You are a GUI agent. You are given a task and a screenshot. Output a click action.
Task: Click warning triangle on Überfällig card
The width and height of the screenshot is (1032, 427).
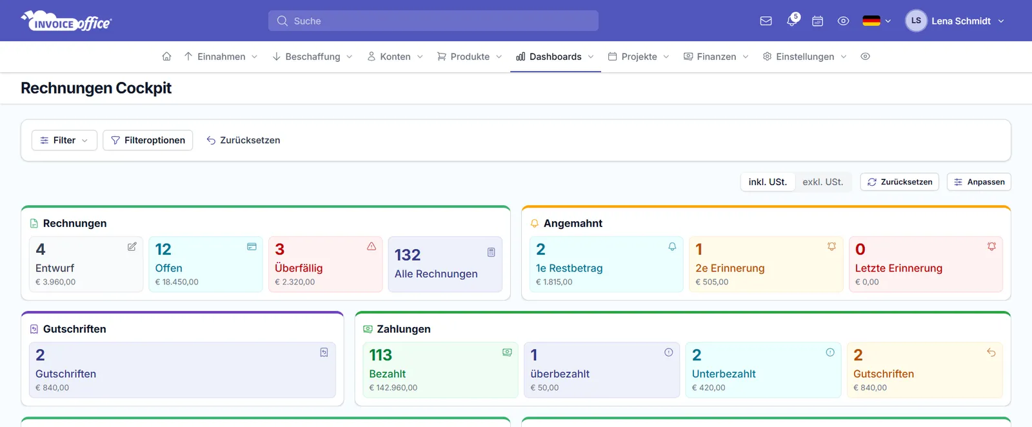coord(372,246)
